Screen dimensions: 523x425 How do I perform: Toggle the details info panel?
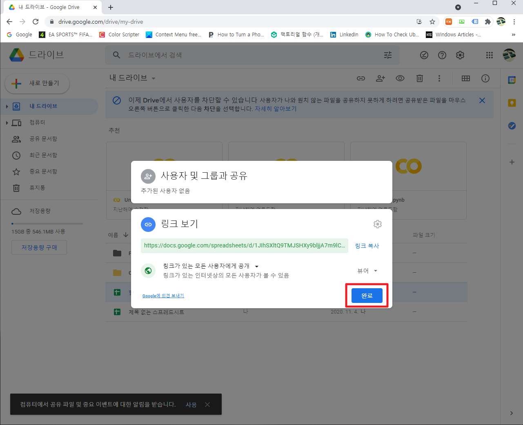pyautogui.click(x=485, y=78)
